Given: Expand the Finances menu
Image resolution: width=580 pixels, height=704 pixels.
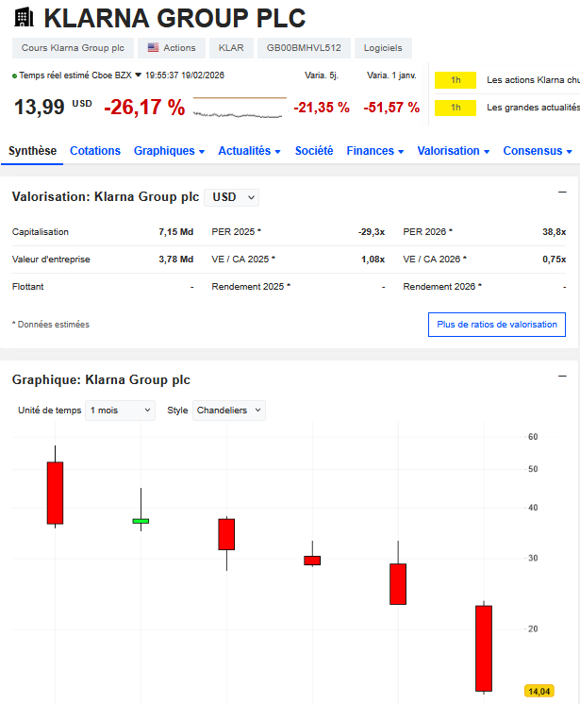Looking at the screenshot, I should coord(375,151).
